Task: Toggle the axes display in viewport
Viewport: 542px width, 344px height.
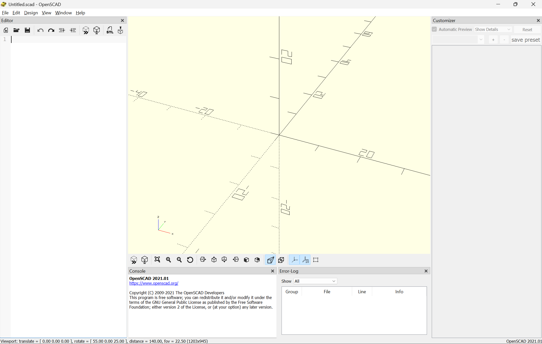Action: point(294,260)
